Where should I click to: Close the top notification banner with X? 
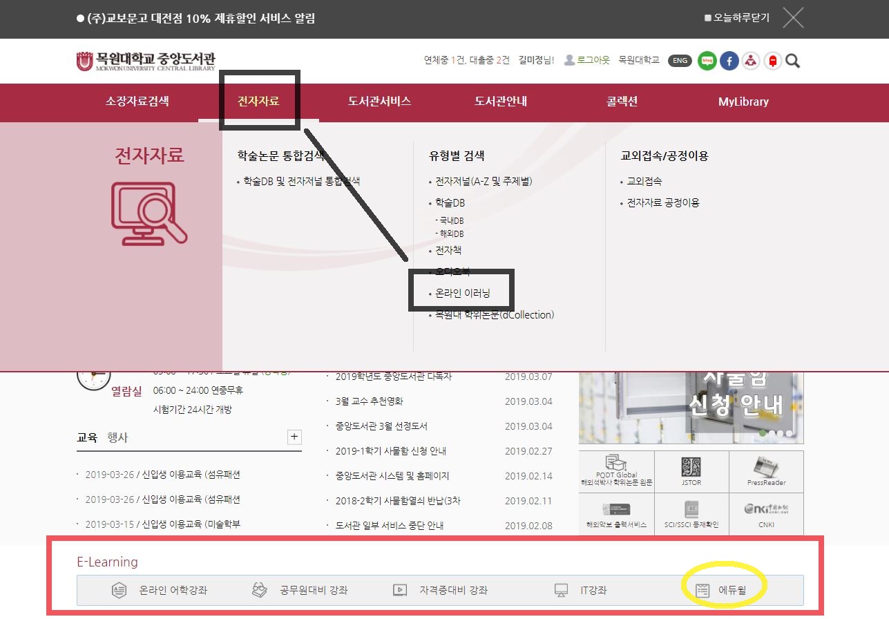[x=793, y=18]
